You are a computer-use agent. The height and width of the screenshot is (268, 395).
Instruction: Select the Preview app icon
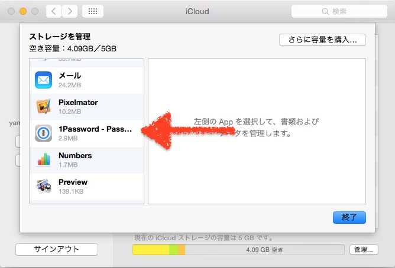point(43,186)
